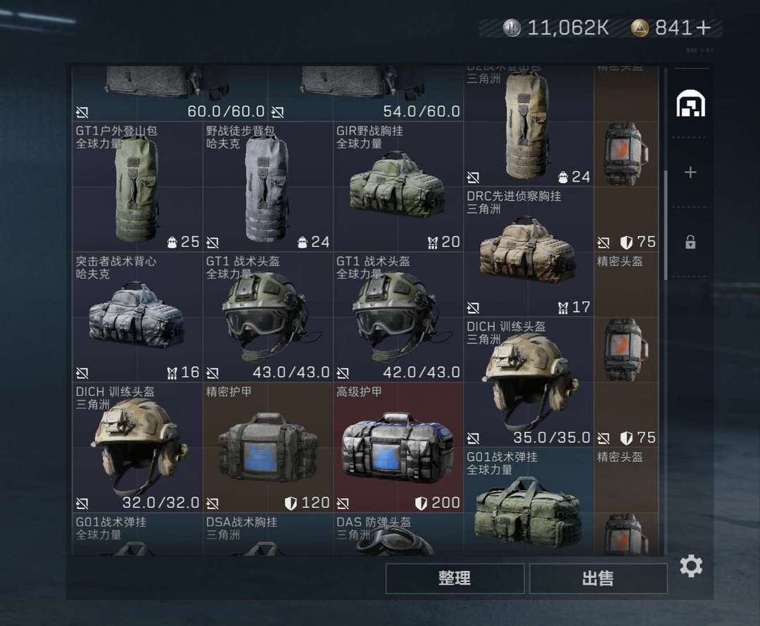This screenshot has width=760, height=626.
Task: Select the GIR野战胸挂 chest rig
Action: coord(398,187)
